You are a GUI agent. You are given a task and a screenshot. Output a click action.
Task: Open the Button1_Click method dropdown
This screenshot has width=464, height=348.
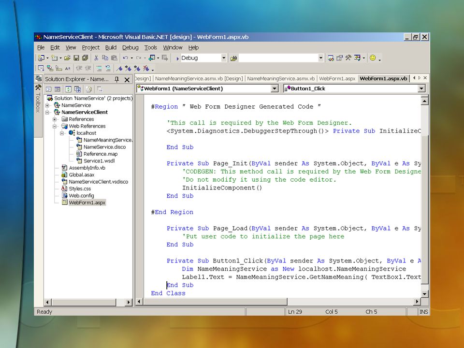pos(421,88)
